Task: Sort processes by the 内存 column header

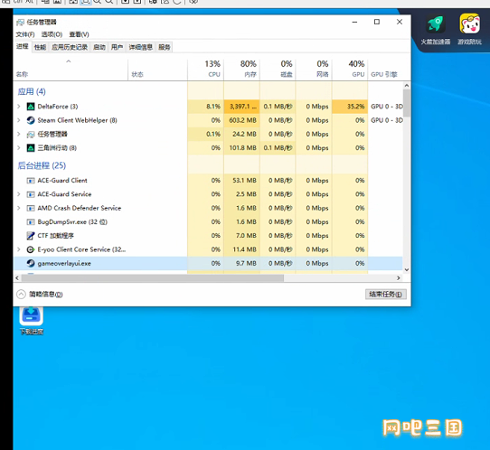Action: (x=242, y=70)
